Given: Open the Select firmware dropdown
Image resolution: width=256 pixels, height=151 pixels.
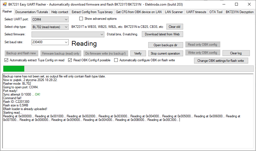Looking at the screenshot, I should pos(68,34).
